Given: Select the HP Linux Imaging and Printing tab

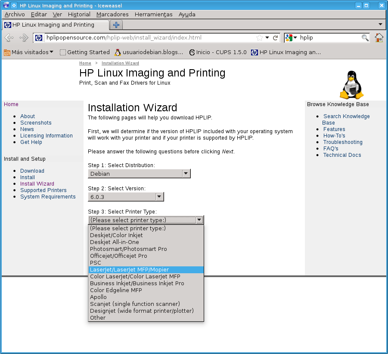Looking at the screenshot, I should coord(56,24).
